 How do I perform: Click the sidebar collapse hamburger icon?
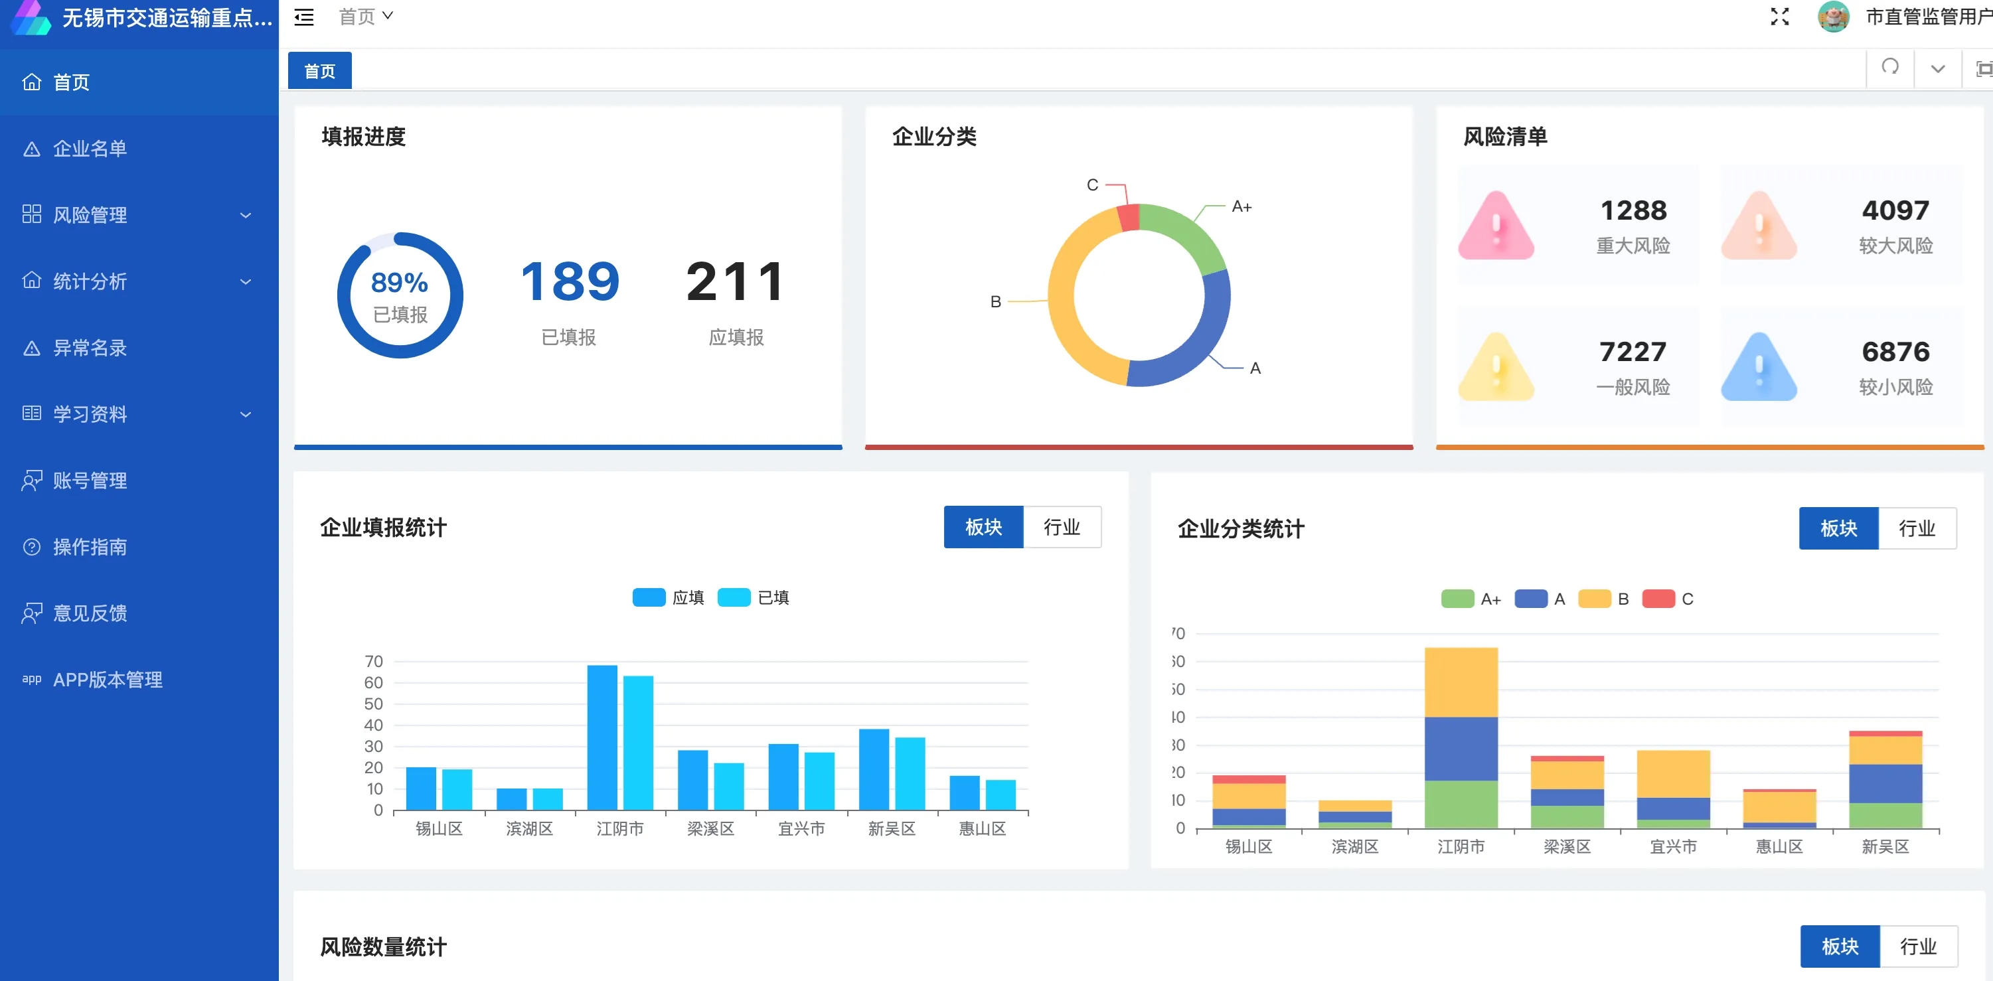304,17
